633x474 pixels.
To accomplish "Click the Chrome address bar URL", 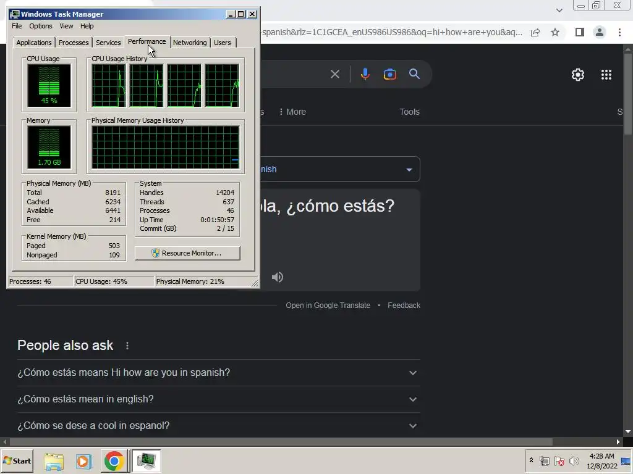I will 391,32.
